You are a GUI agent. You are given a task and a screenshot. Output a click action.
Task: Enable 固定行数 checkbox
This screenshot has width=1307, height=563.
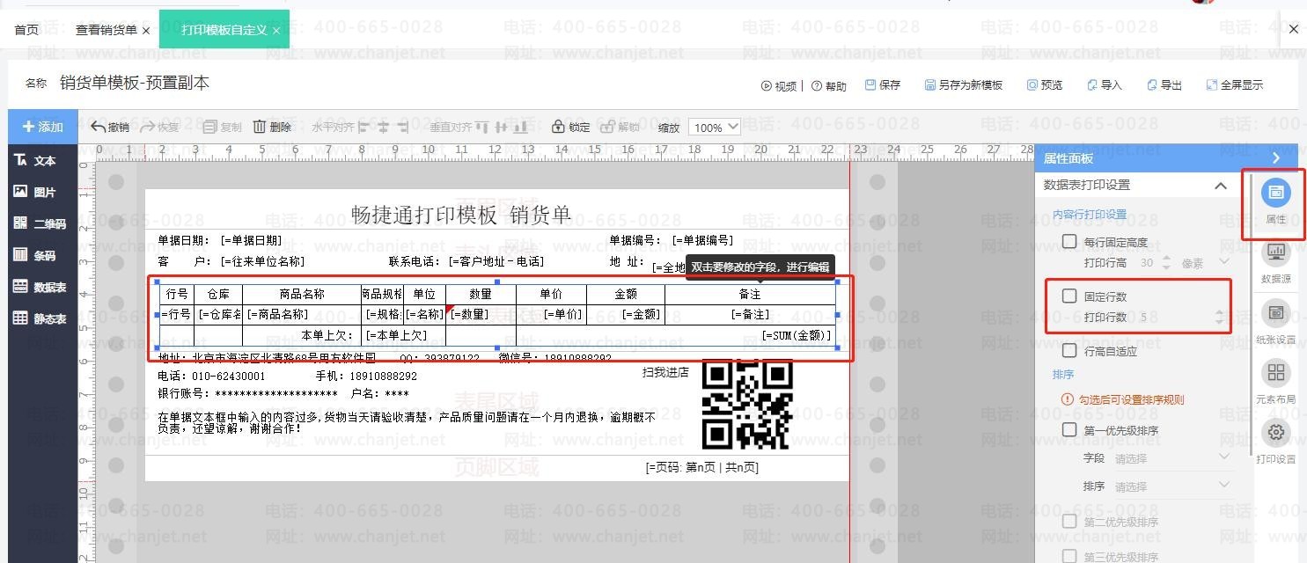pyautogui.click(x=1069, y=296)
